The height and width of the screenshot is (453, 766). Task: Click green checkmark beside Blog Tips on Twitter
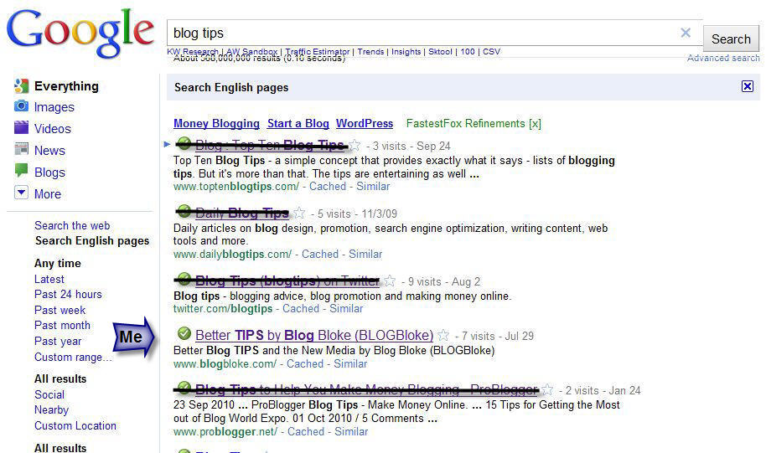tap(184, 279)
